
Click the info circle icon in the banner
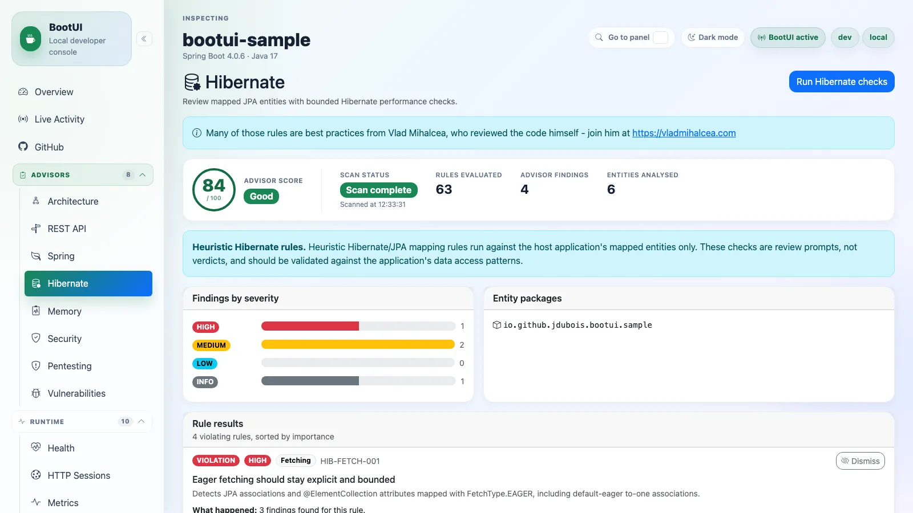click(197, 133)
